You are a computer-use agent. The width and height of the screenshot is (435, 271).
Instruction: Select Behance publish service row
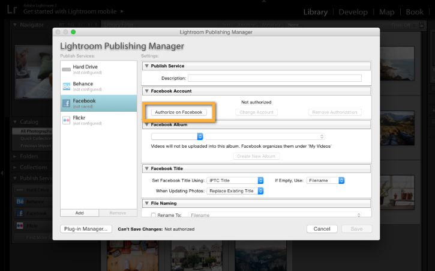(99, 86)
